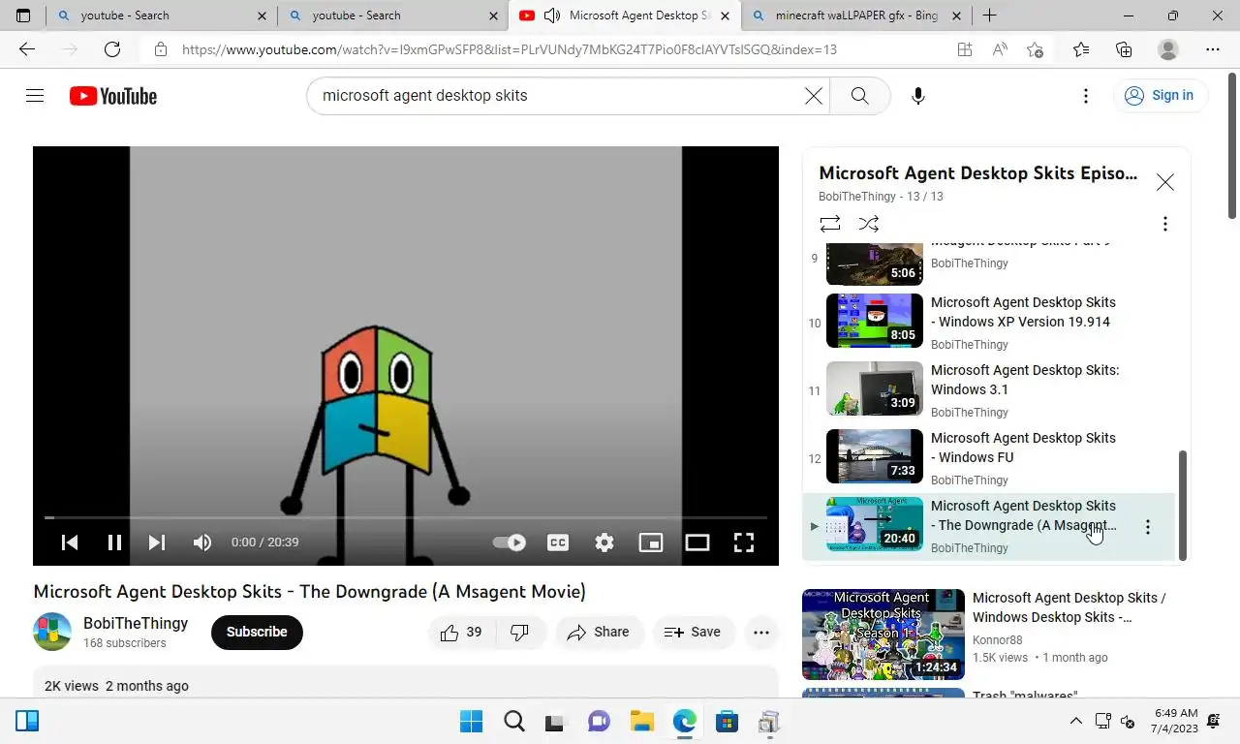Dislike the video with thumbs down
The image size is (1240, 744).
pyautogui.click(x=520, y=632)
